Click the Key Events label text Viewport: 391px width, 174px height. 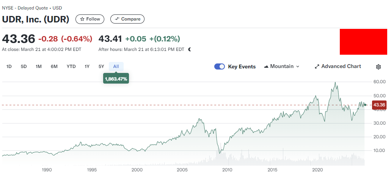[242, 66]
